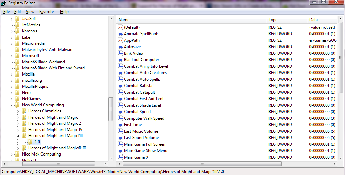
Task: Select the AppPath data e:\Games\GOG cell
Action: (323, 40)
